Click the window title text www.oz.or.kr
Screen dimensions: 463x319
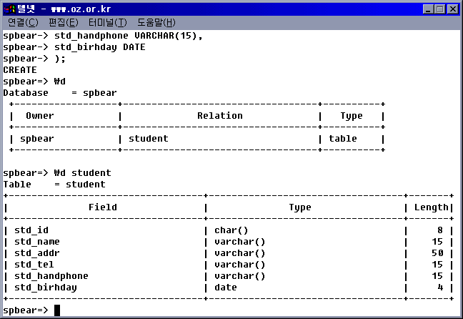click(x=81, y=9)
